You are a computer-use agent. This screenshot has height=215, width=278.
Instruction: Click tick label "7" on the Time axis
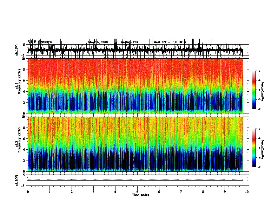tap(181, 192)
